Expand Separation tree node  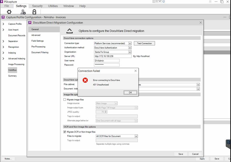[3, 41]
